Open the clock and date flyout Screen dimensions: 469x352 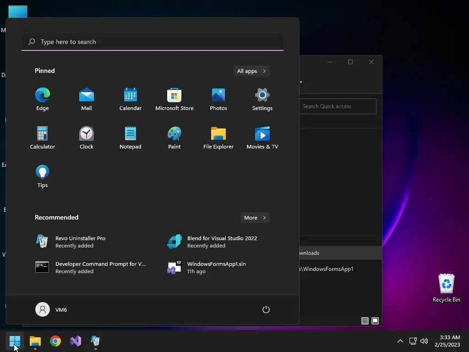click(x=447, y=341)
